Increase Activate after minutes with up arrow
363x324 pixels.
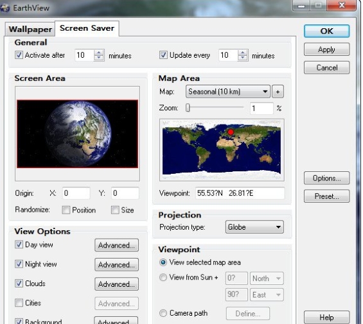(x=99, y=53)
